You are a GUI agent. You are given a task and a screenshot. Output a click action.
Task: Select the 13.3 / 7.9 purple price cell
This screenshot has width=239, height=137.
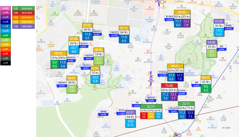[x=186, y=23]
